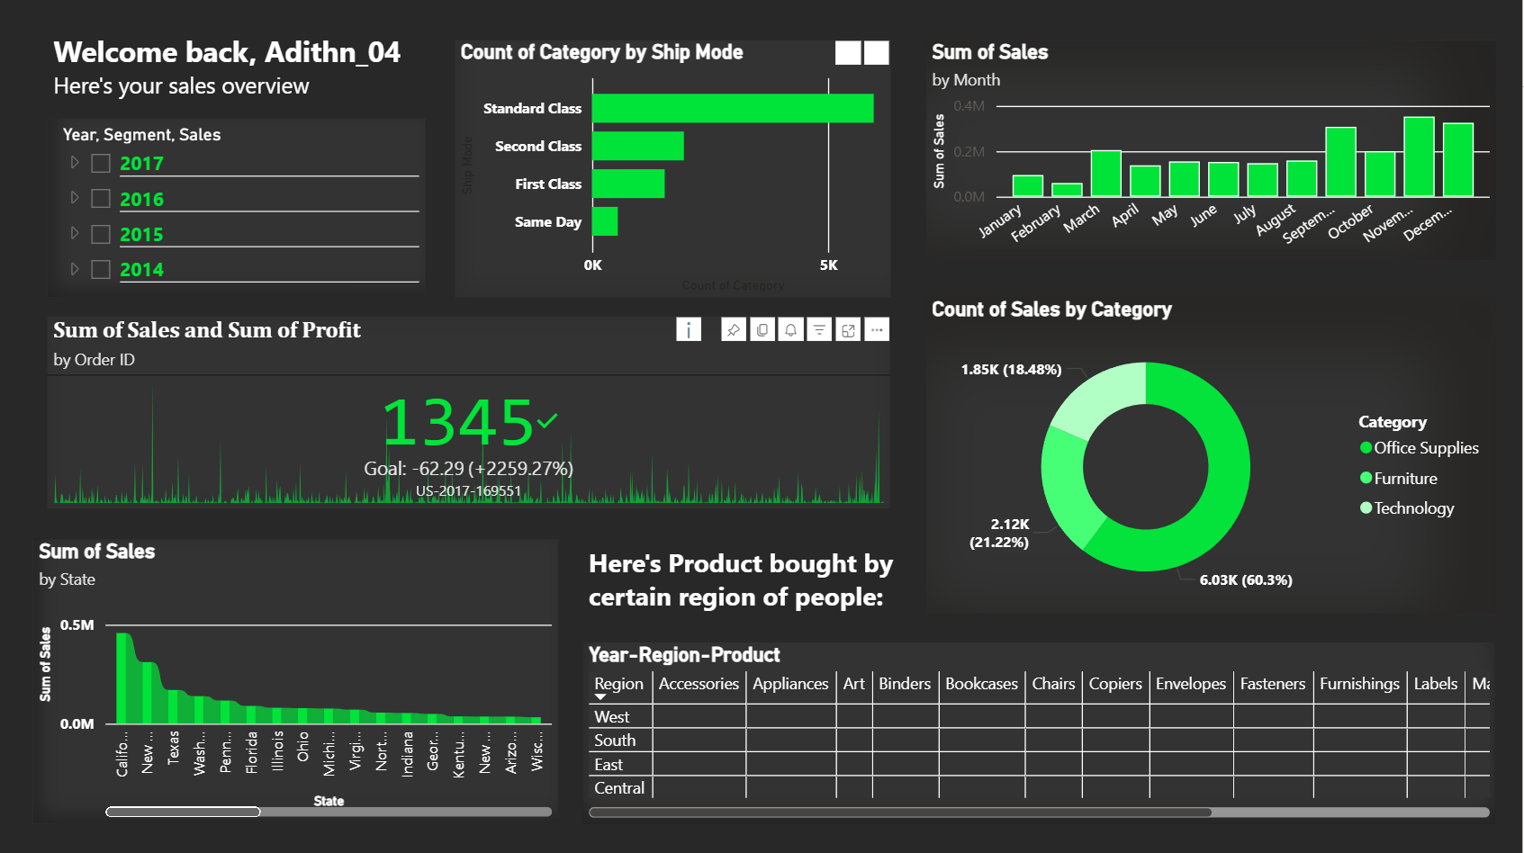This screenshot has width=1524, height=853.
Task: Click the Office Supplies legend item
Action: pos(1420,448)
